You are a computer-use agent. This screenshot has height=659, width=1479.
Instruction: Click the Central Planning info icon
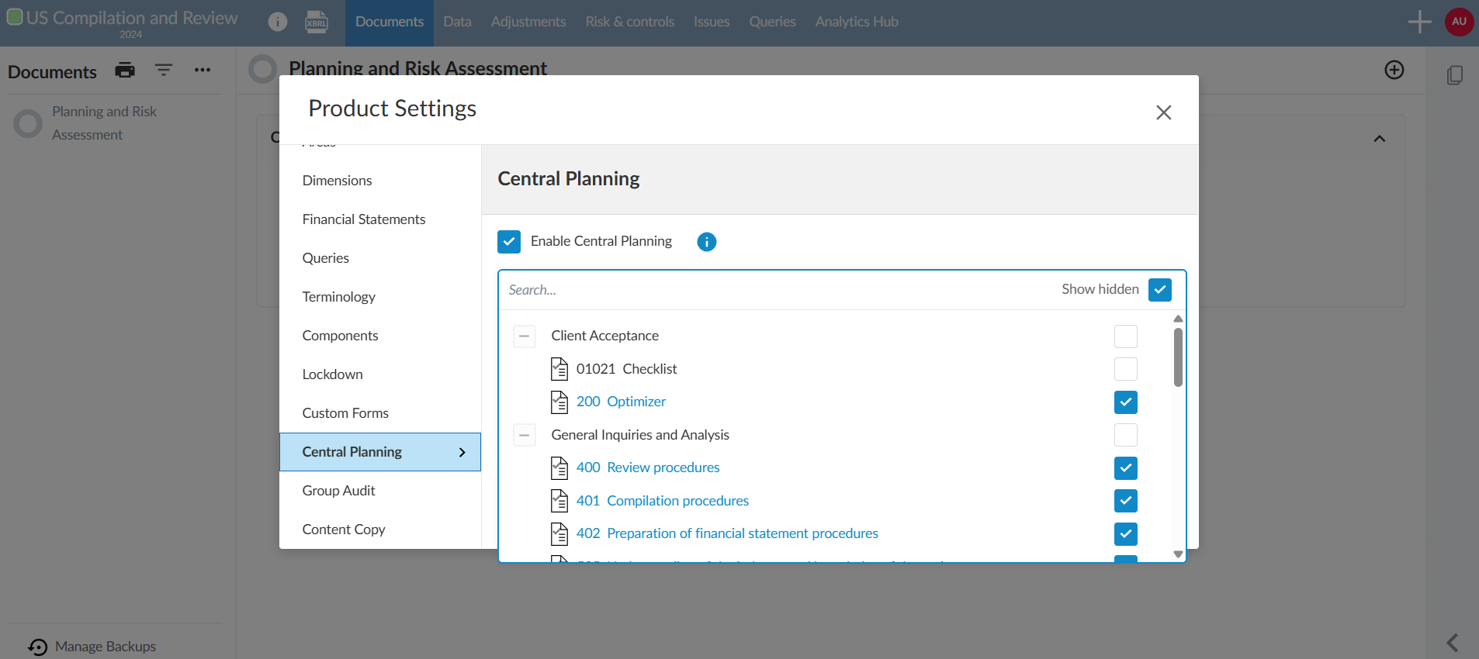point(706,242)
